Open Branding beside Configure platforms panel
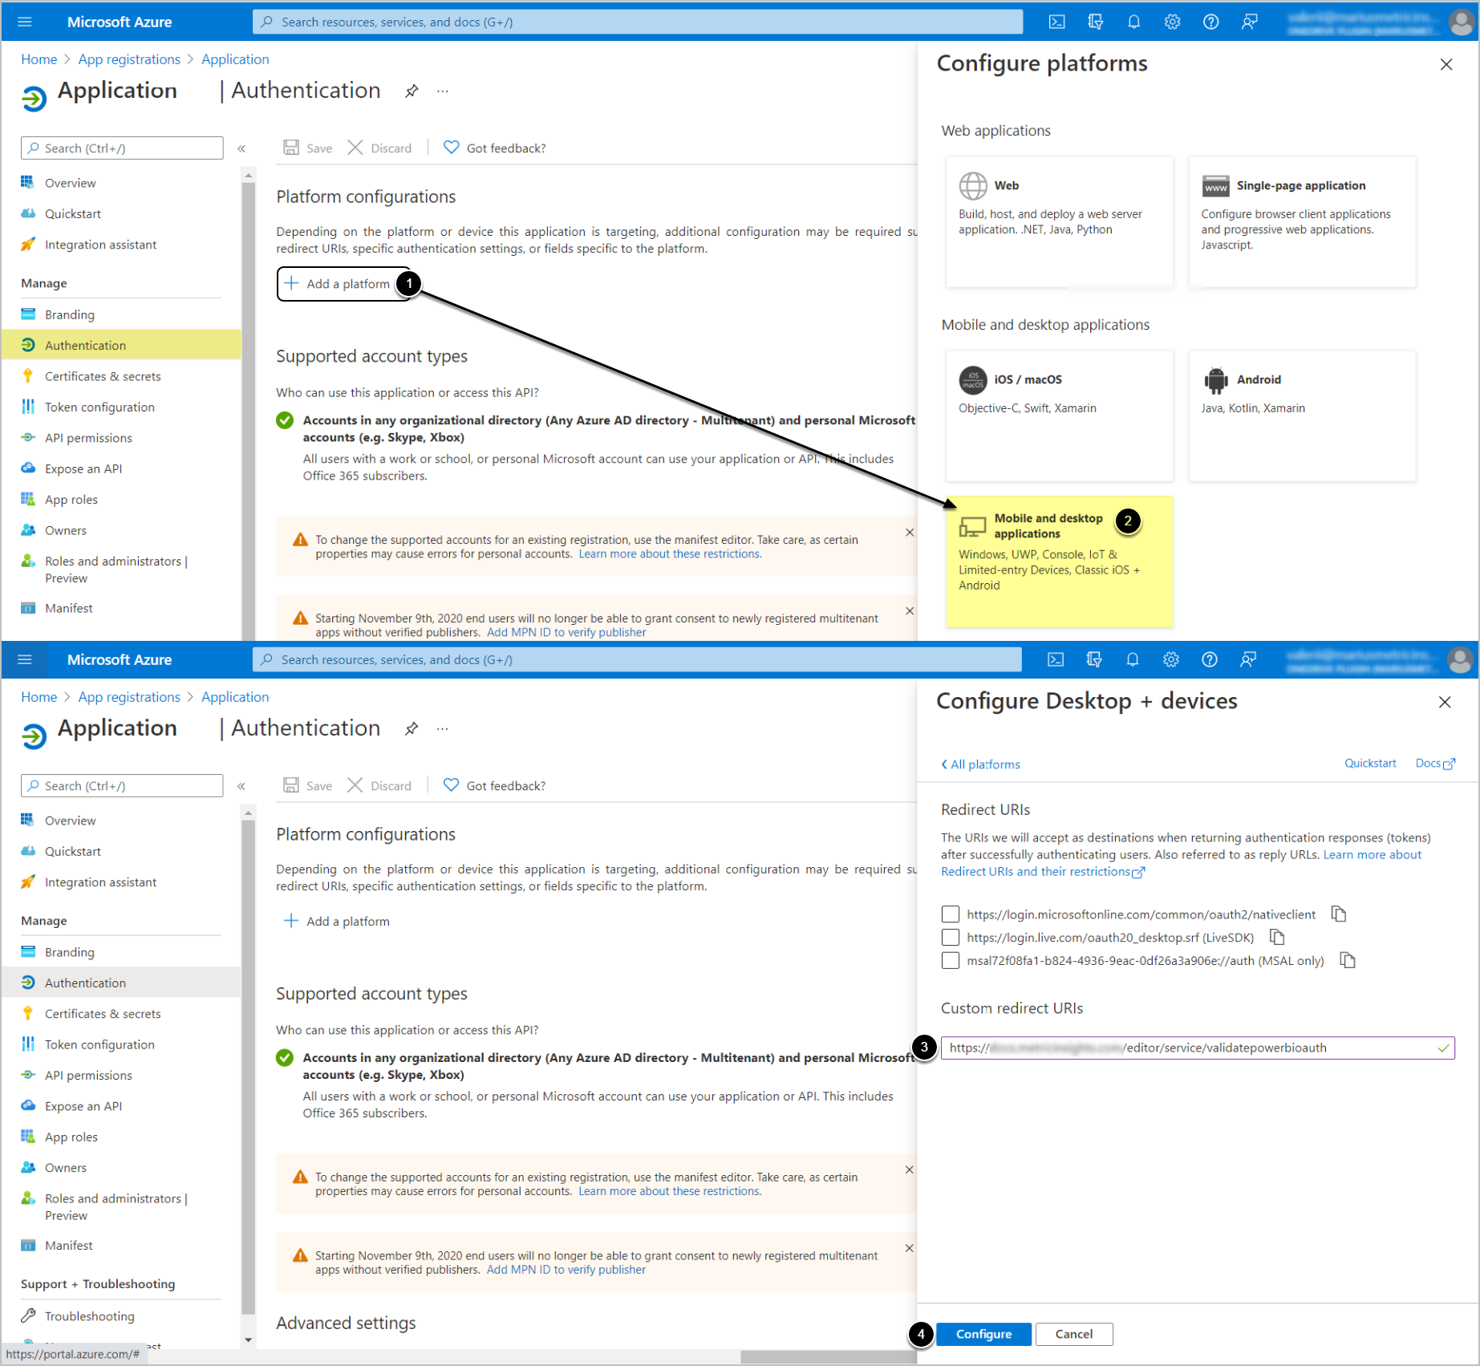1480x1366 pixels. click(70, 314)
